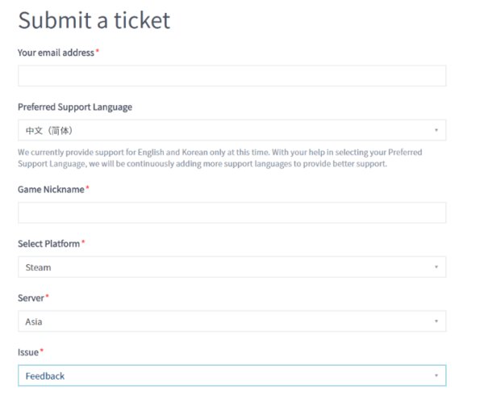Click the arrow icon on Feedback dropdown
484x403 pixels.
coord(436,376)
